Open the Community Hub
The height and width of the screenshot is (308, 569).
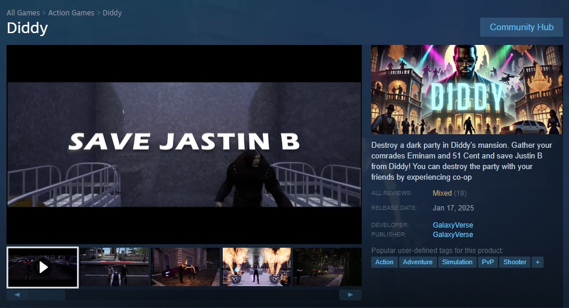tap(522, 27)
